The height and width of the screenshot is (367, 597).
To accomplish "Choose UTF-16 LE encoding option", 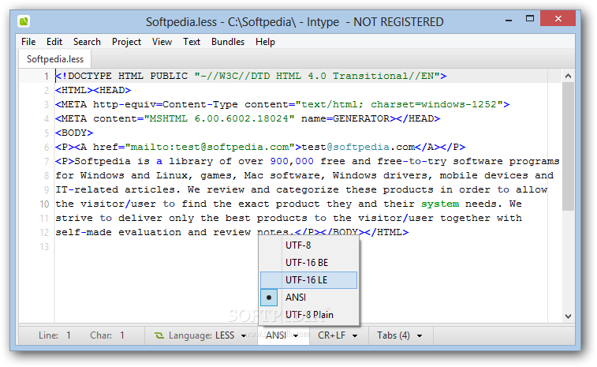I will (x=309, y=280).
